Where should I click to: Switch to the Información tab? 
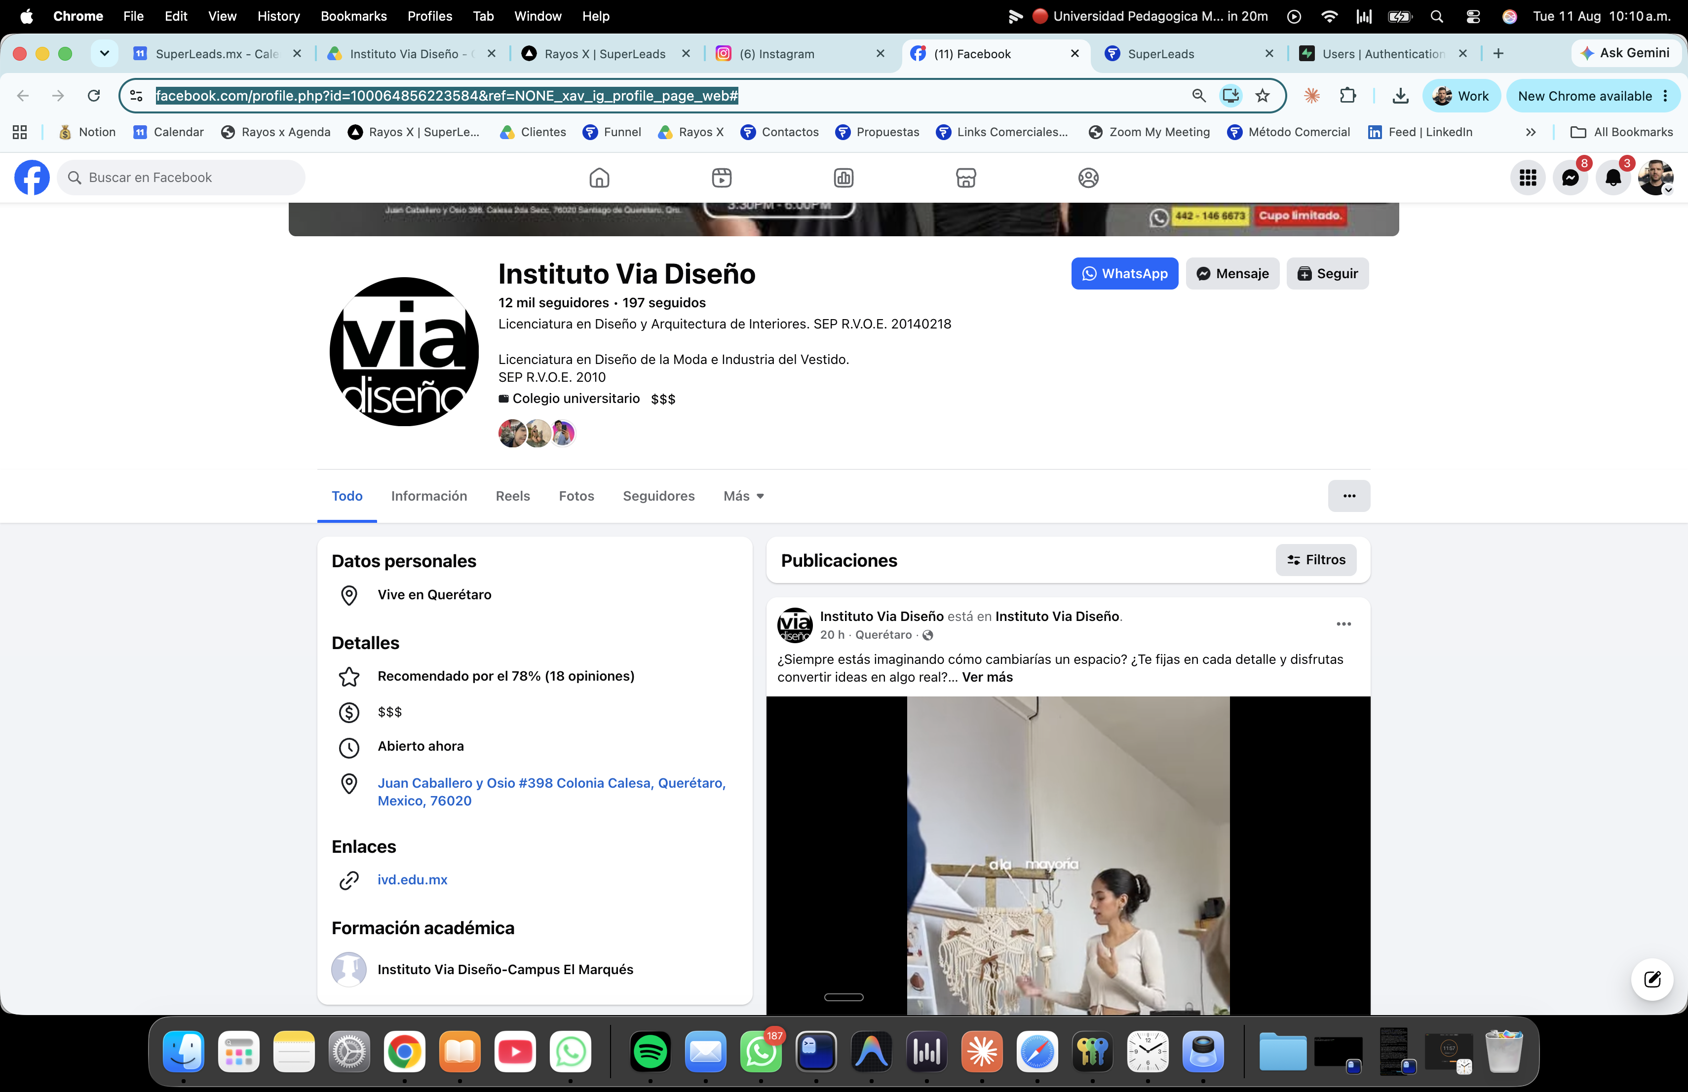point(429,496)
